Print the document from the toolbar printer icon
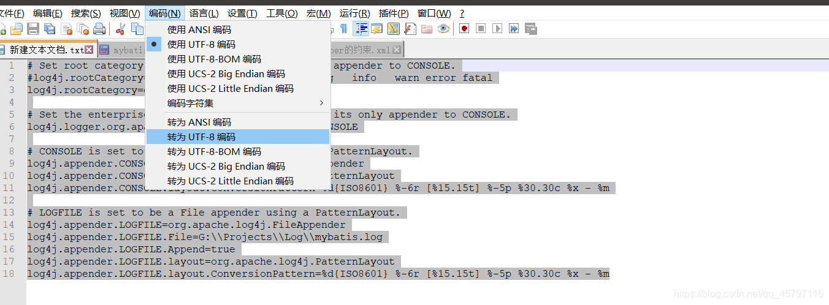Viewport: 829px width, 305px height. 99,29
